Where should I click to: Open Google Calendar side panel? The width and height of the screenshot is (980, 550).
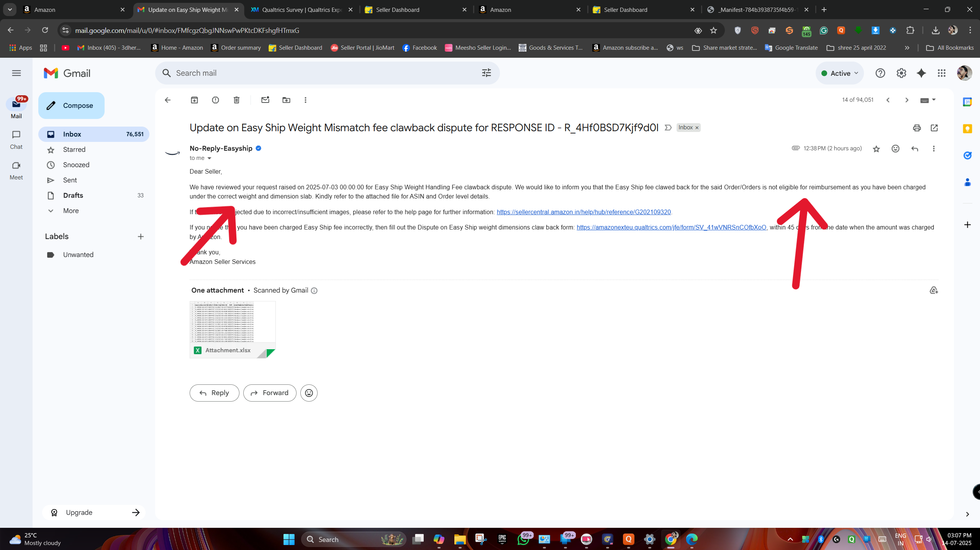click(967, 102)
